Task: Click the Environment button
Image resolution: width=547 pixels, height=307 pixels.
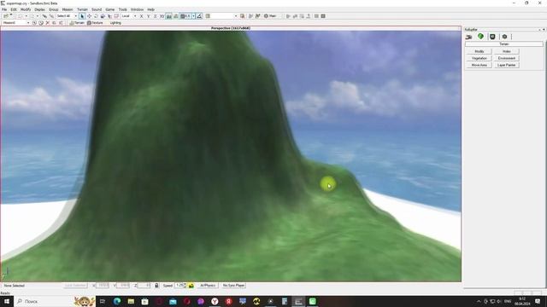Action: pyautogui.click(x=507, y=59)
